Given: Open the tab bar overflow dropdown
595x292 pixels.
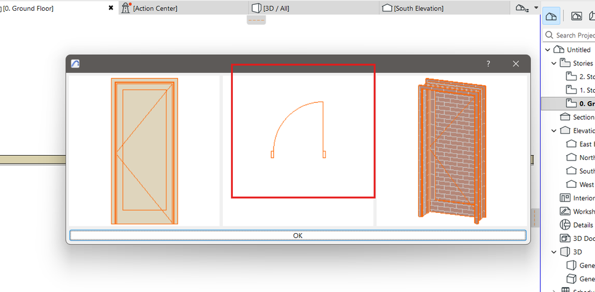Looking at the screenshot, I should [x=536, y=8].
